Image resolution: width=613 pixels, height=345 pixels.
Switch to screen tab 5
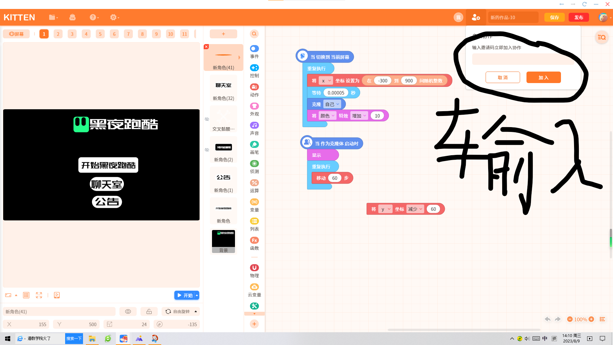tap(100, 34)
